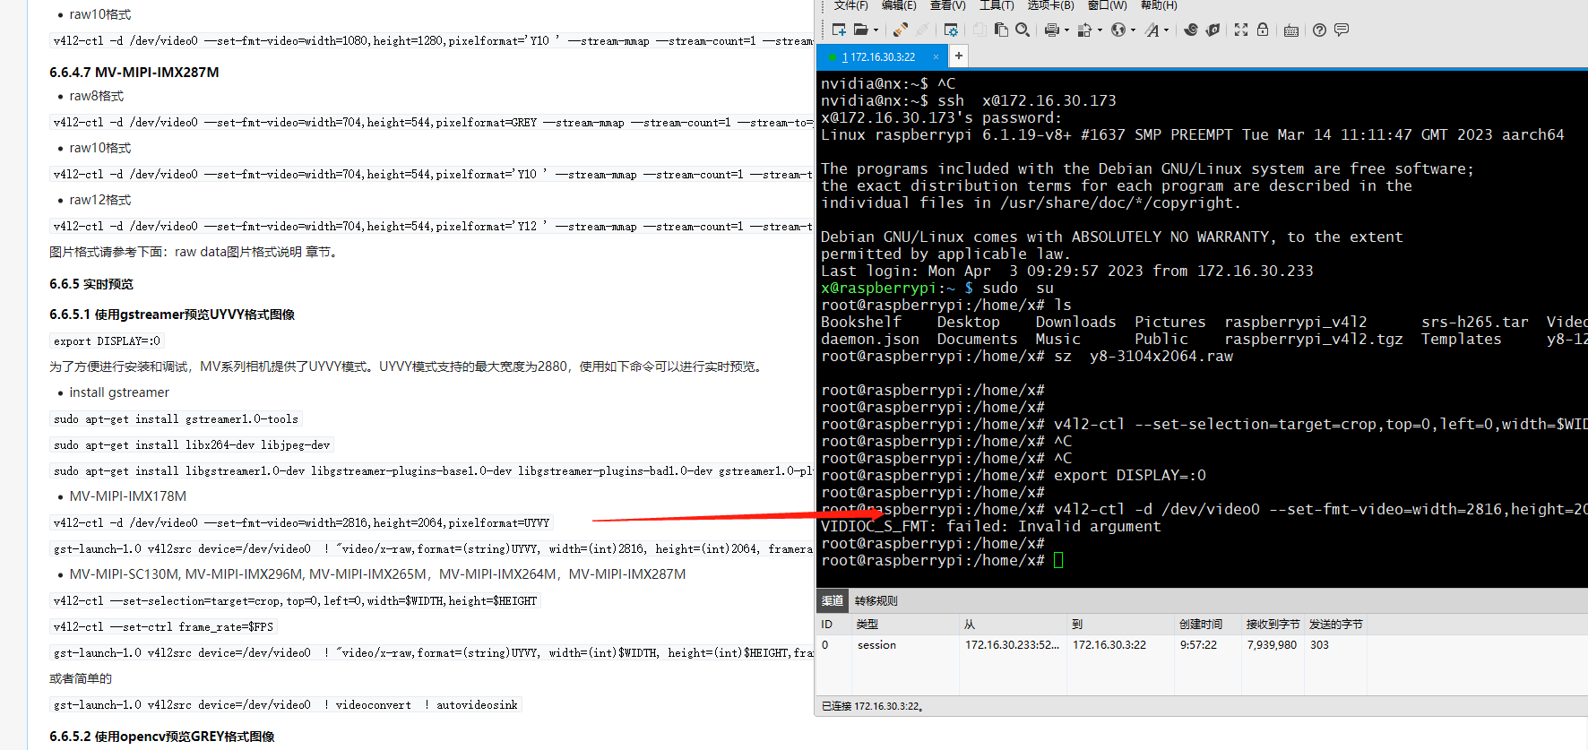Open the 工具(T) menu
Viewport: 1588px width, 750px height.
[x=996, y=5]
